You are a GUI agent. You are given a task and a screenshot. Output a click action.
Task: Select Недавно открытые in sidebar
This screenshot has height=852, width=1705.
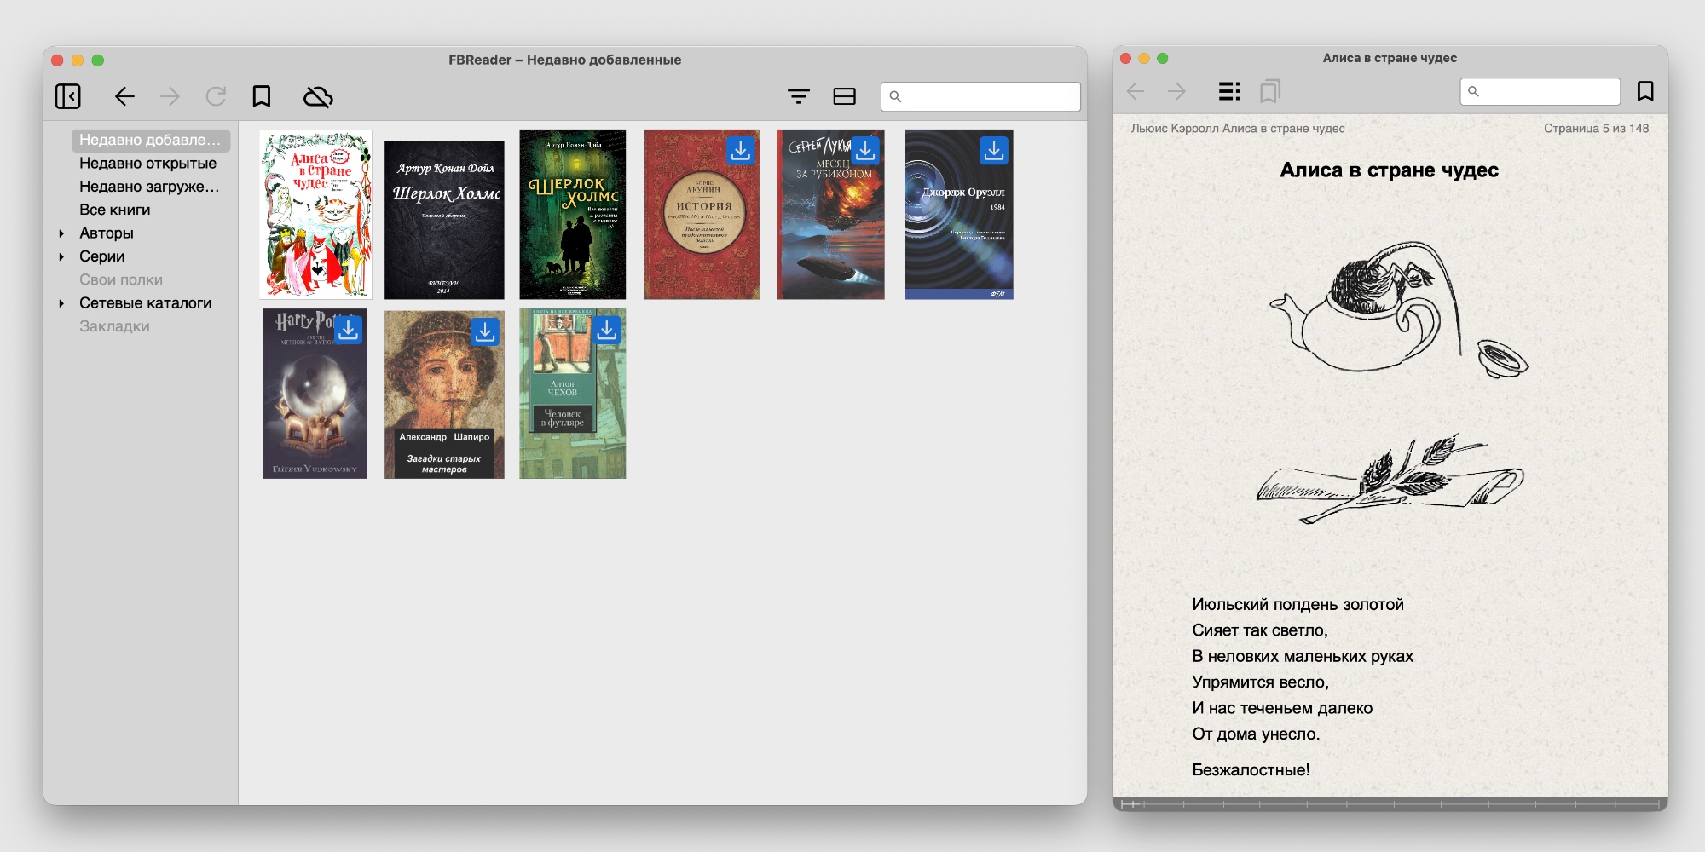pyautogui.click(x=147, y=164)
